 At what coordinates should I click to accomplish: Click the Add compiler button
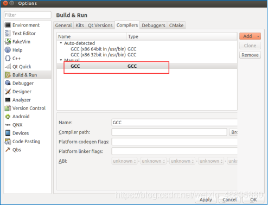(x=248, y=36)
